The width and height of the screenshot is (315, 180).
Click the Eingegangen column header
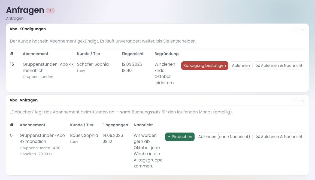115,125
